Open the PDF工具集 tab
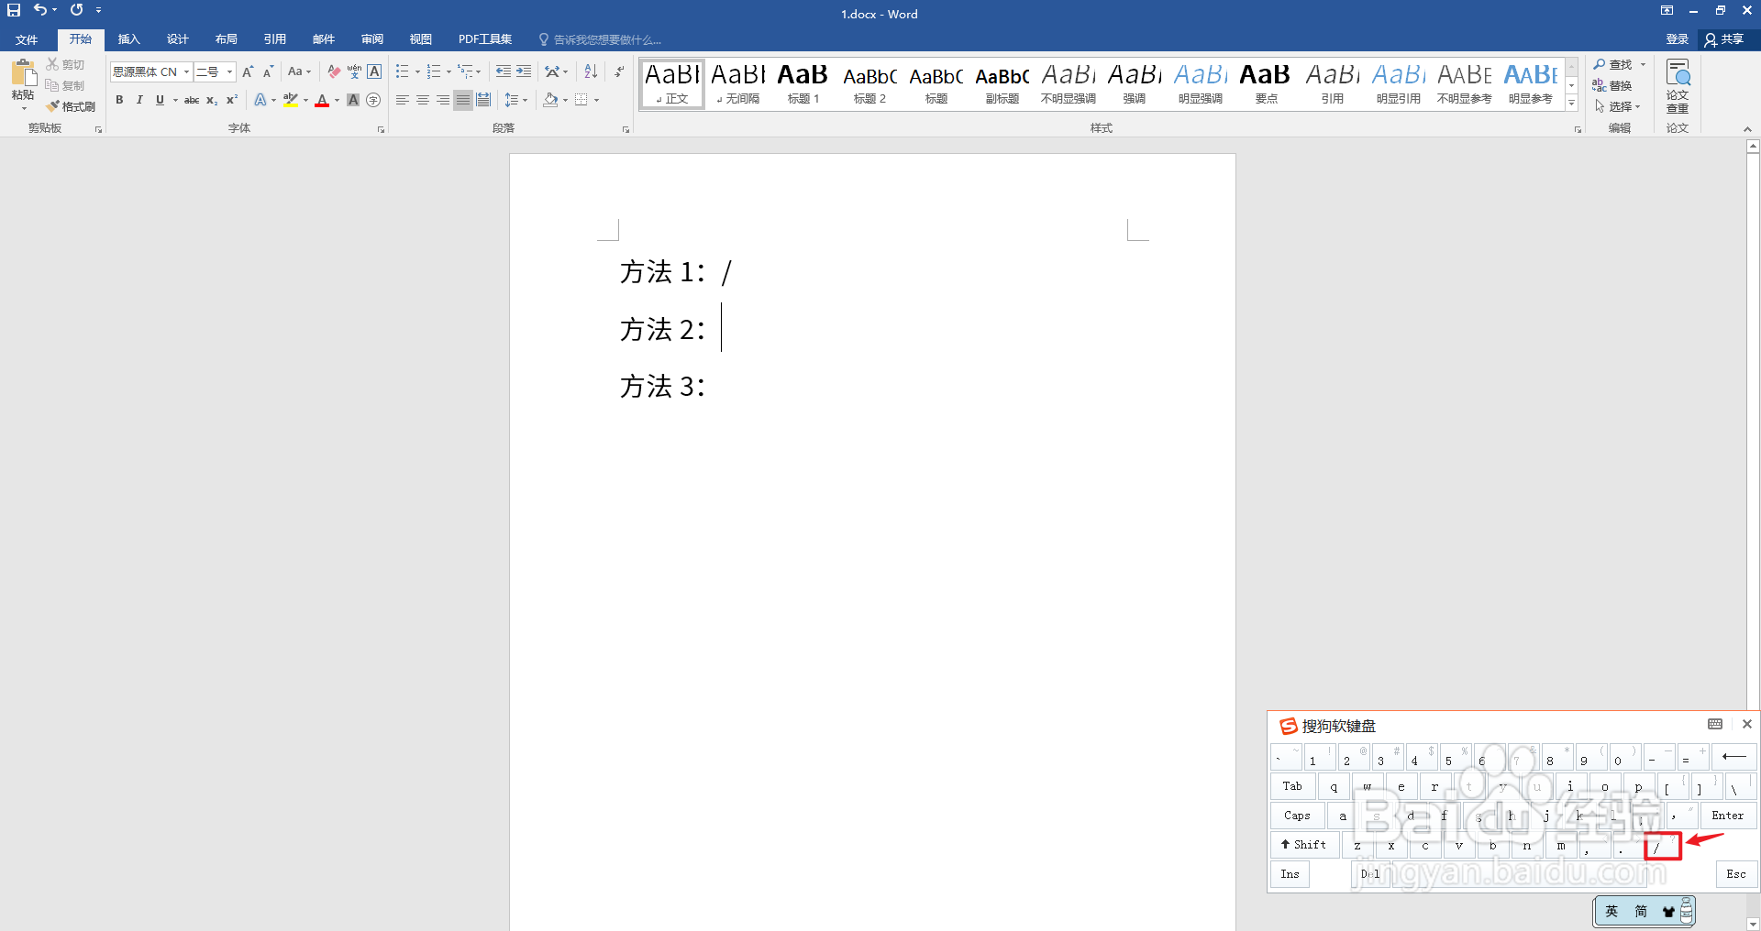 point(485,39)
